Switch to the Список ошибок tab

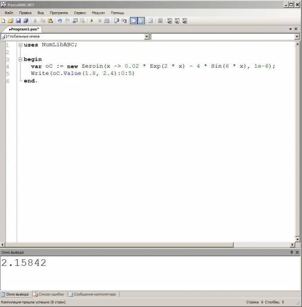pyautogui.click(x=49, y=294)
